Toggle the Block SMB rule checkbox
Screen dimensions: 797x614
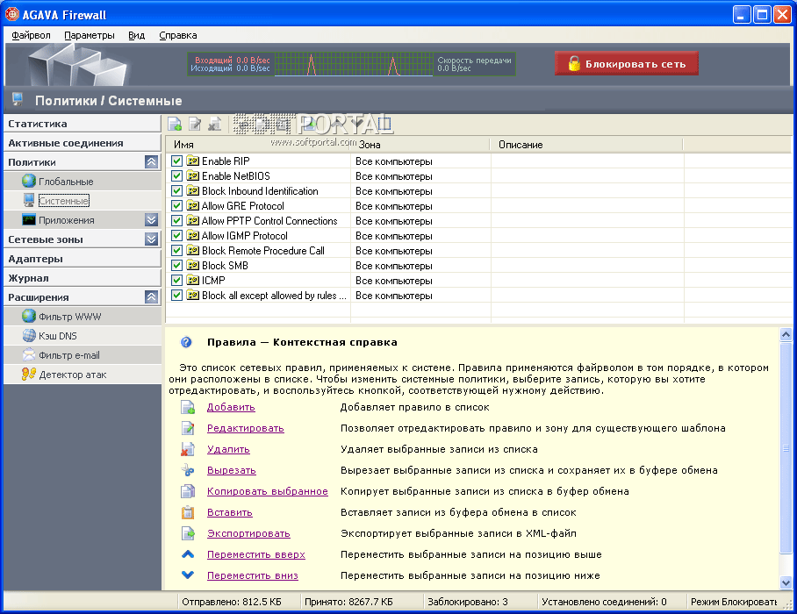pyautogui.click(x=176, y=266)
